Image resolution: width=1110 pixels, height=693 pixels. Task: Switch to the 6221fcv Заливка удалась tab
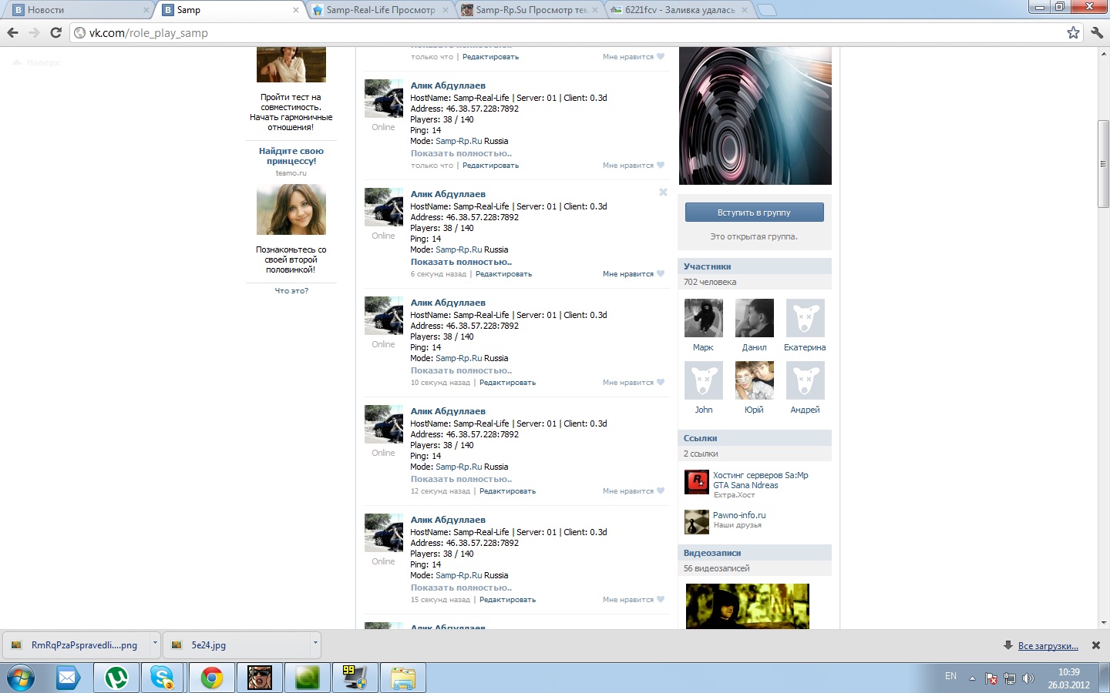pyautogui.click(x=678, y=10)
